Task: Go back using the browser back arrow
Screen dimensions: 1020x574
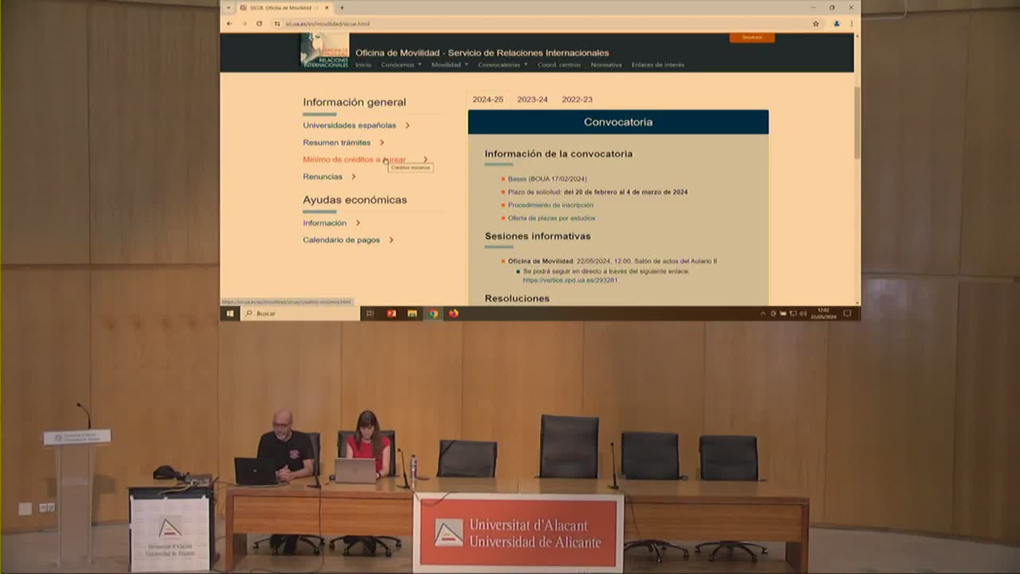Action: tap(229, 23)
